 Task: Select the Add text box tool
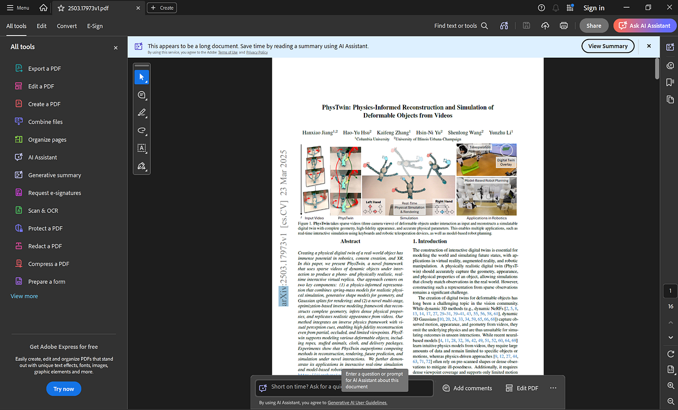(x=142, y=148)
